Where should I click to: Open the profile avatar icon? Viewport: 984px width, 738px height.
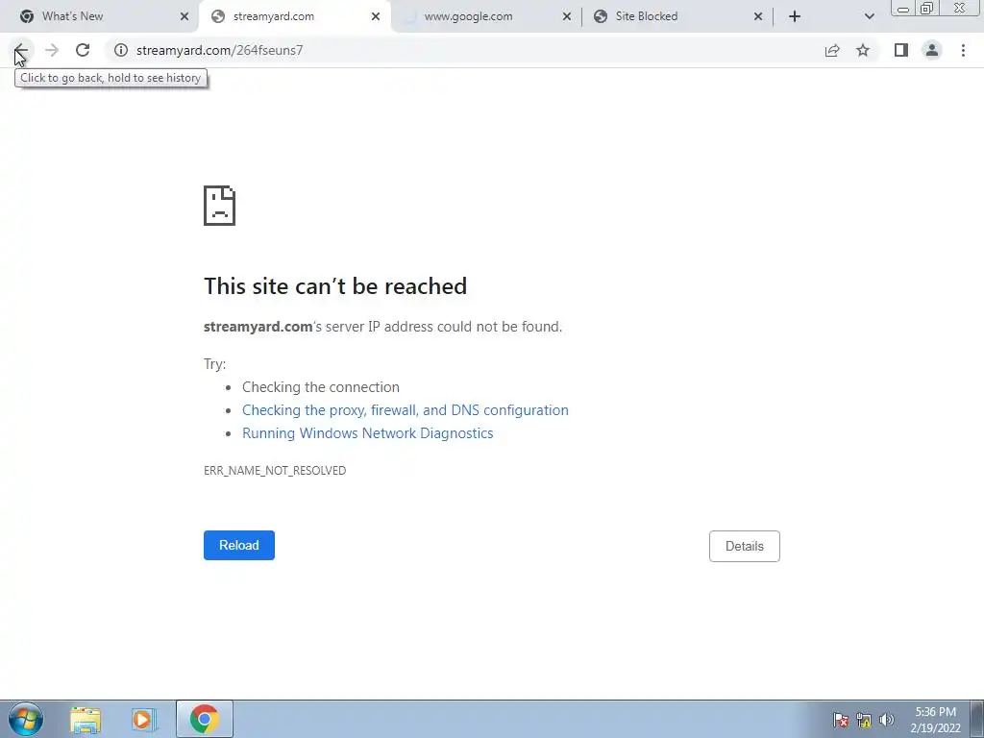(932, 50)
